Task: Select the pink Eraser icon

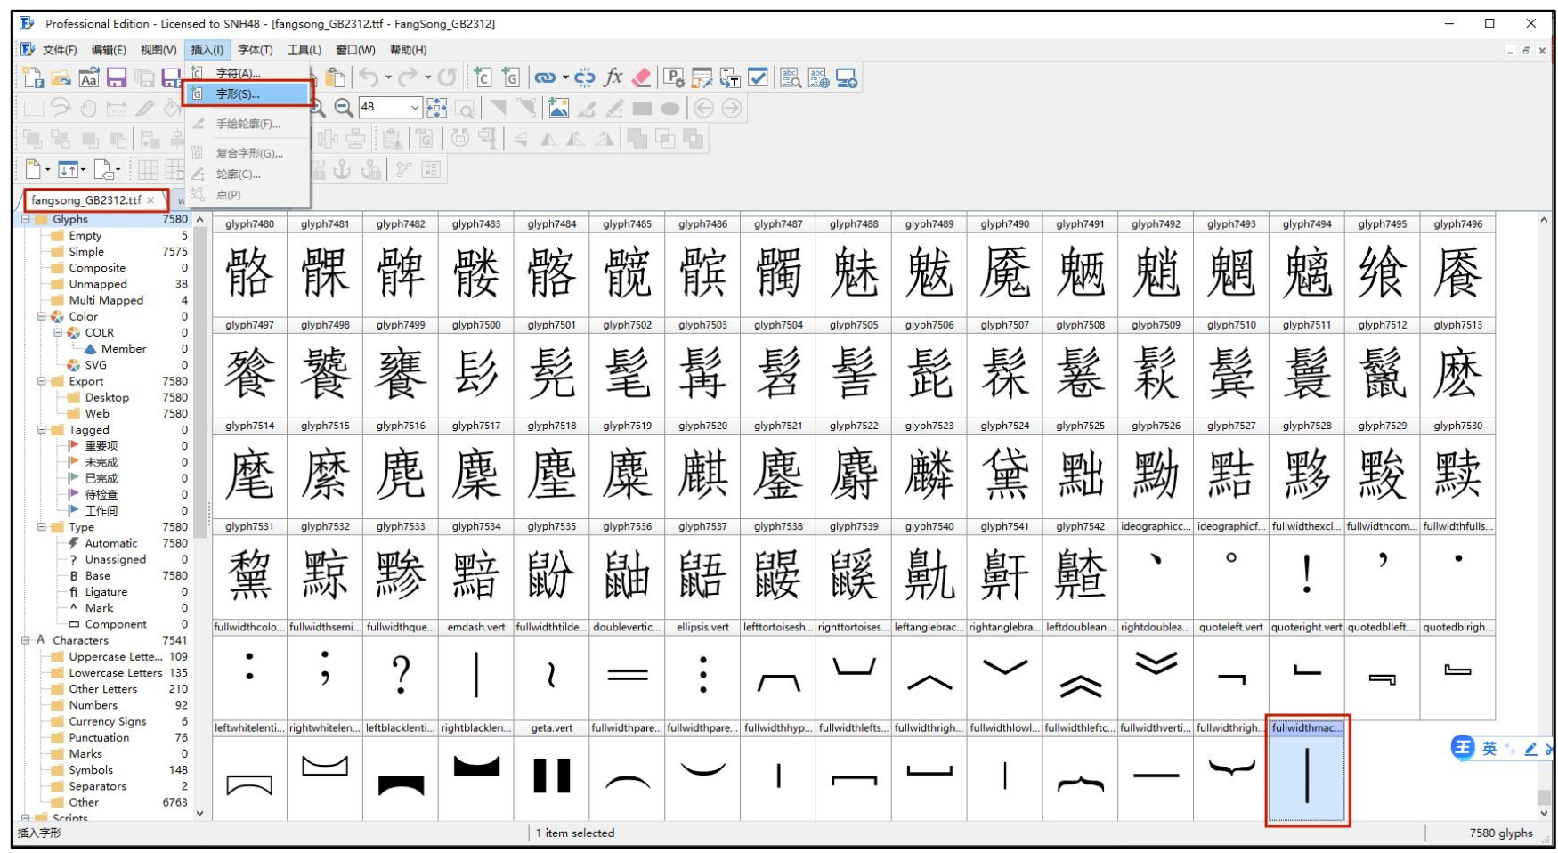Action: 641,78
